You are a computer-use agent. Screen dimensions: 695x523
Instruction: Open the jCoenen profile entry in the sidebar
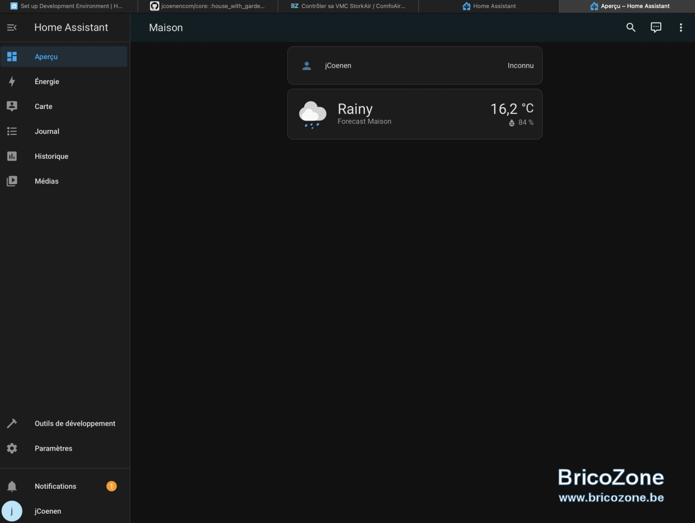pyautogui.click(x=64, y=511)
